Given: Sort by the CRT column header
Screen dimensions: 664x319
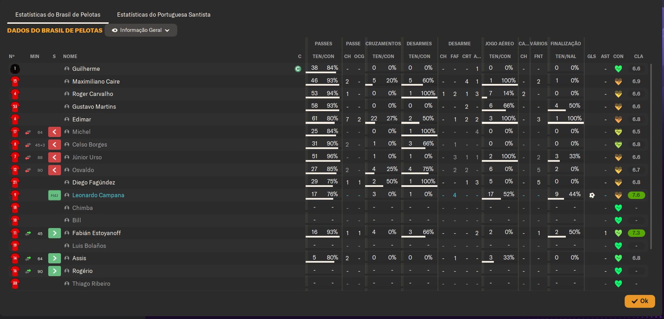Looking at the screenshot, I should [467, 56].
